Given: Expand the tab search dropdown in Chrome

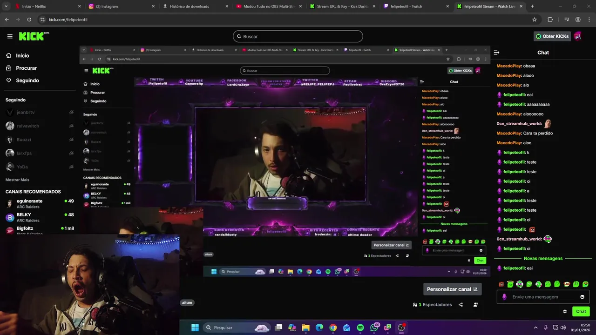Looking at the screenshot, I should click(x=7, y=7).
